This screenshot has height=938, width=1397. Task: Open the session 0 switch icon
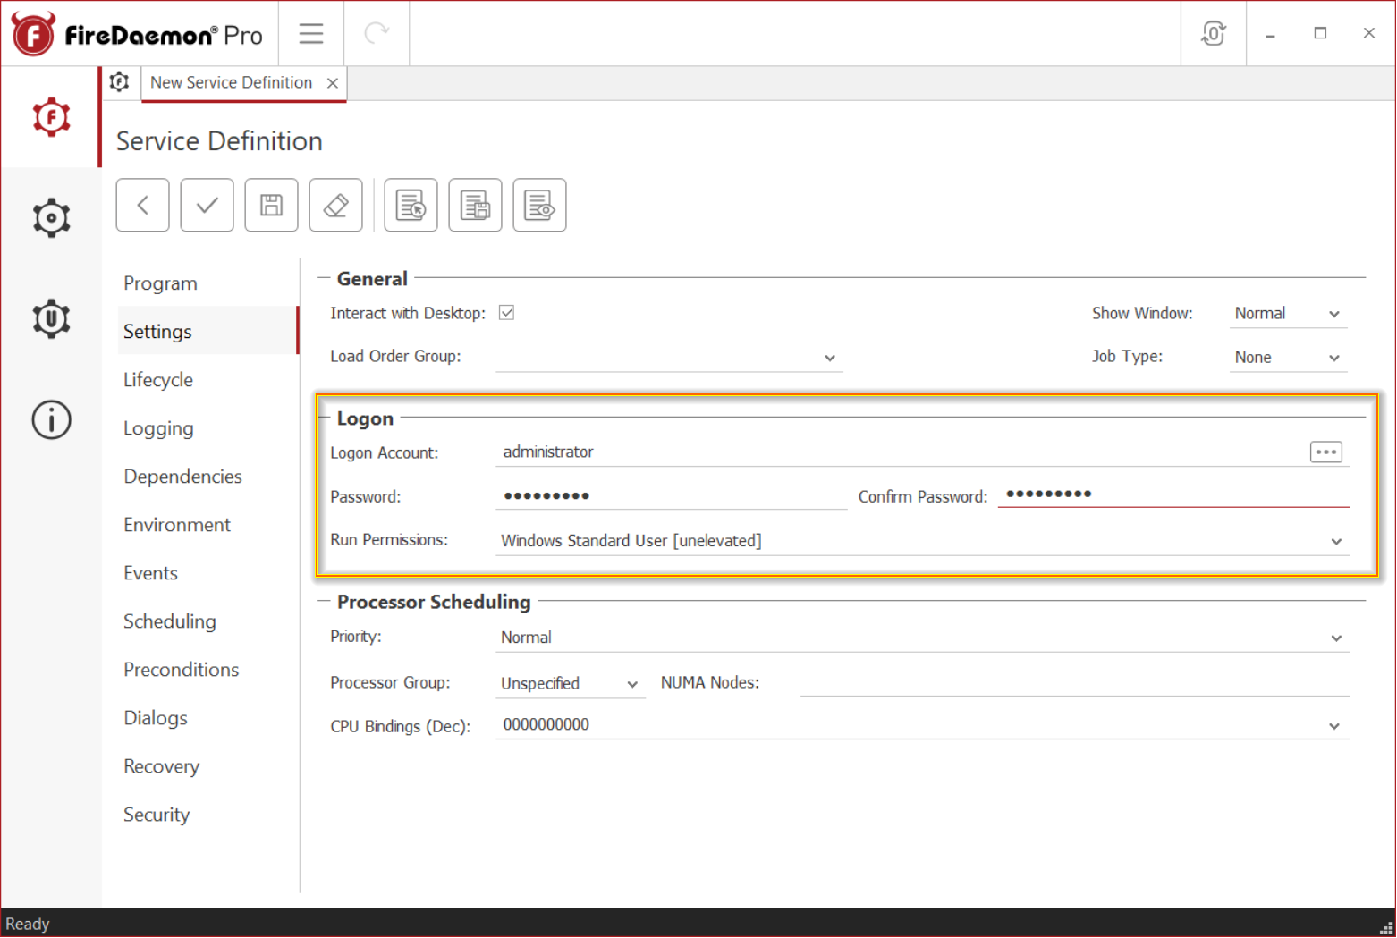coord(1214,33)
